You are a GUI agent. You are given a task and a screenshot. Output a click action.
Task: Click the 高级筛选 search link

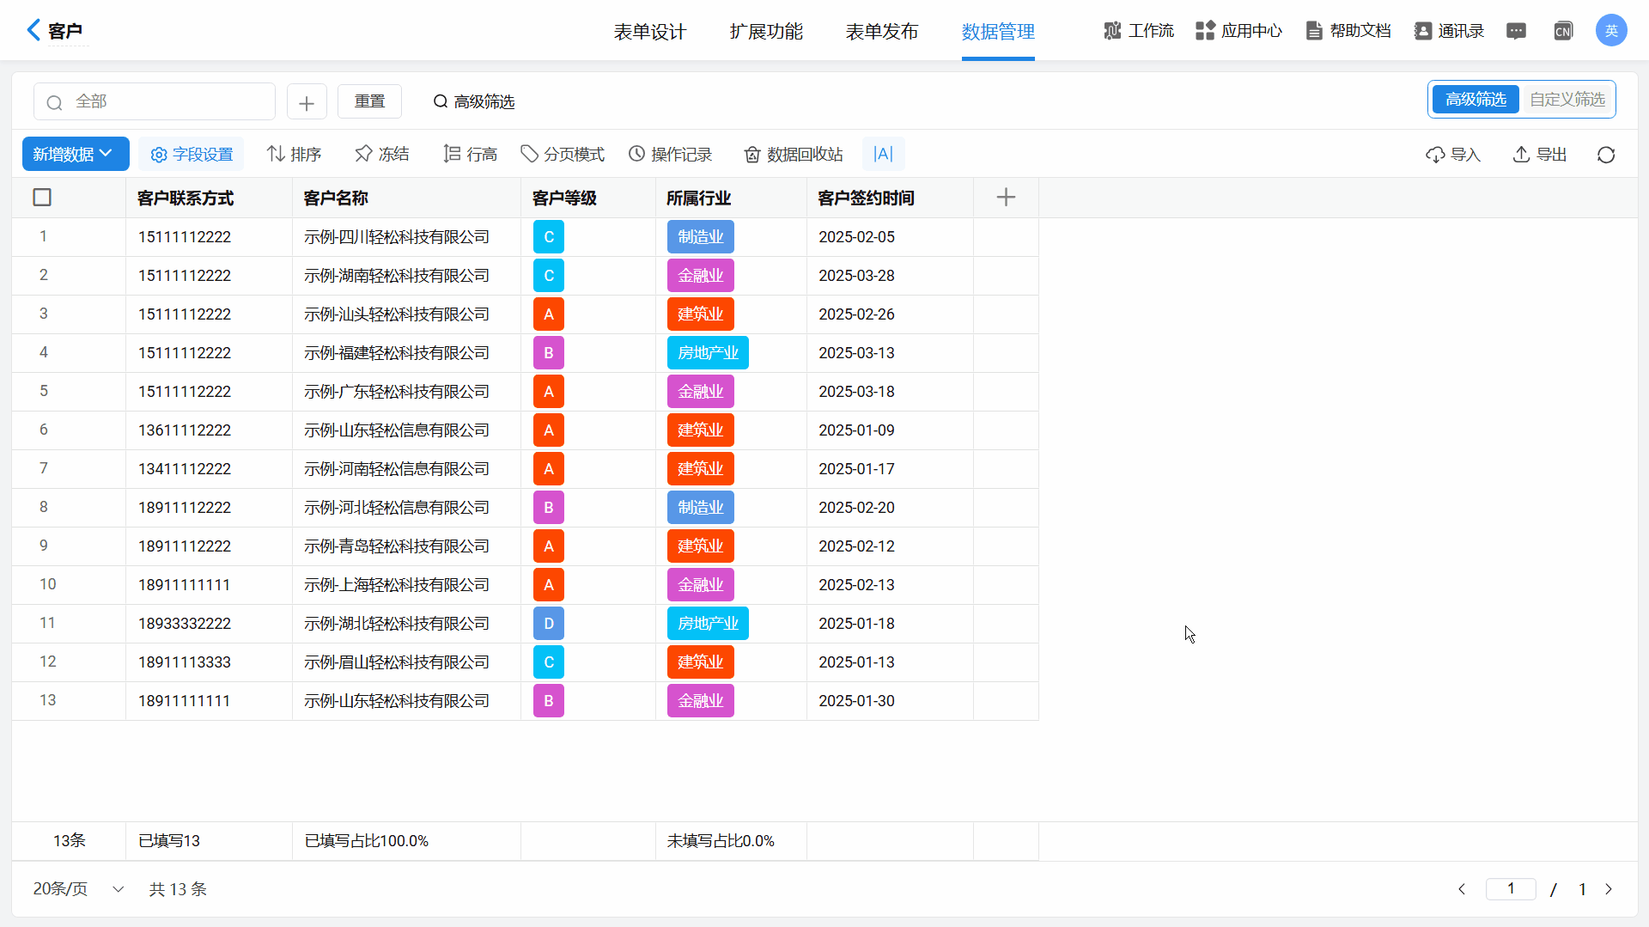click(474, 102)
